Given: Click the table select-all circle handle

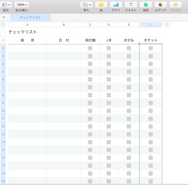Looking at the screenshot, I should click(x=3, y=25).
